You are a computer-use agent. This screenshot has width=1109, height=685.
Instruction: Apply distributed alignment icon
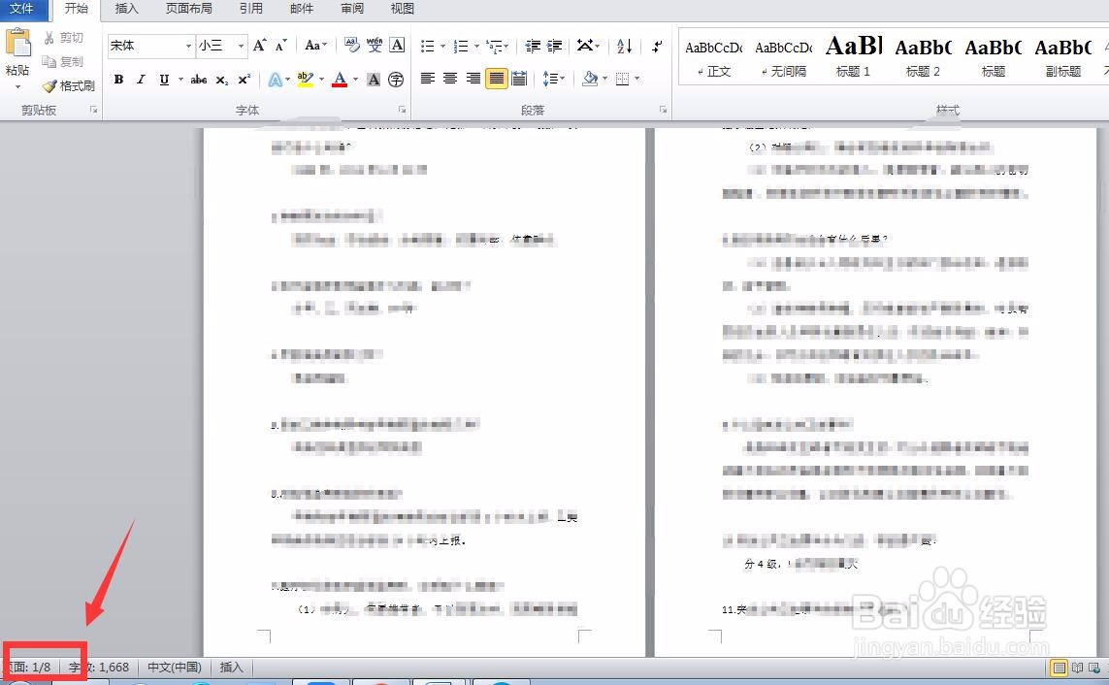tap(518, 78)
